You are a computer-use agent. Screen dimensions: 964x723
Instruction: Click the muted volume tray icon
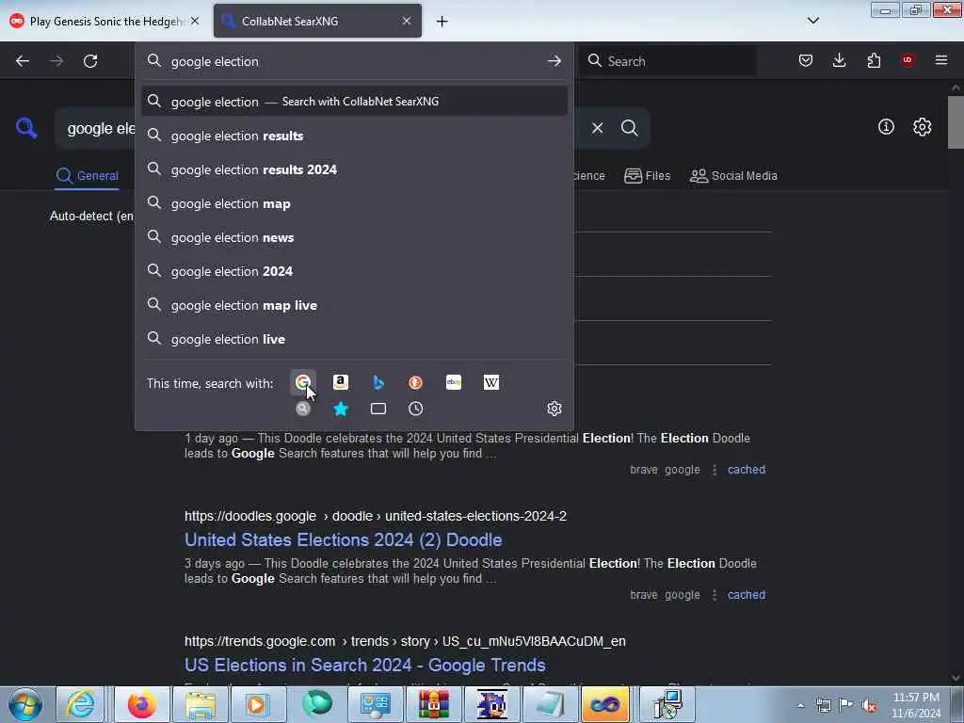point(869,705)
